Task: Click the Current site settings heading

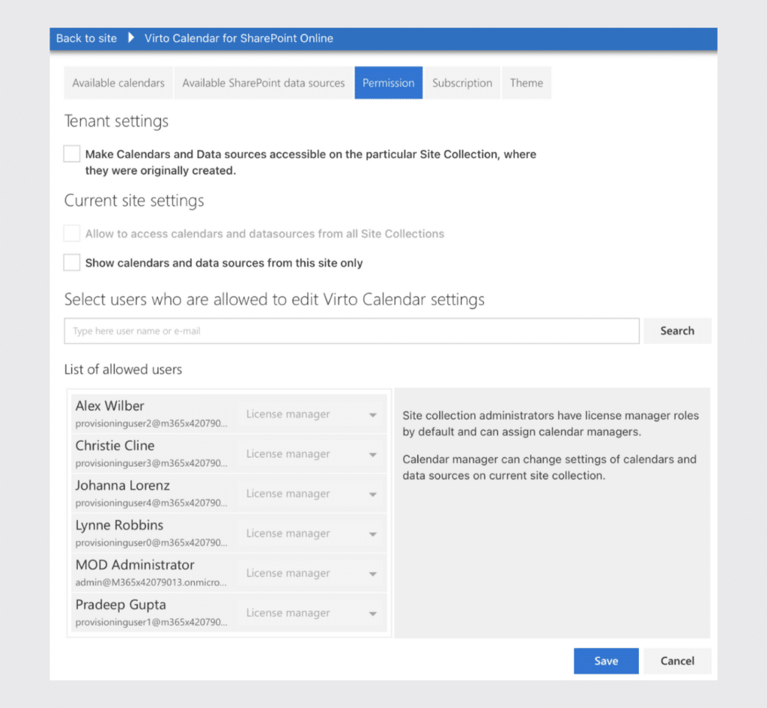Action: (134, 201)
